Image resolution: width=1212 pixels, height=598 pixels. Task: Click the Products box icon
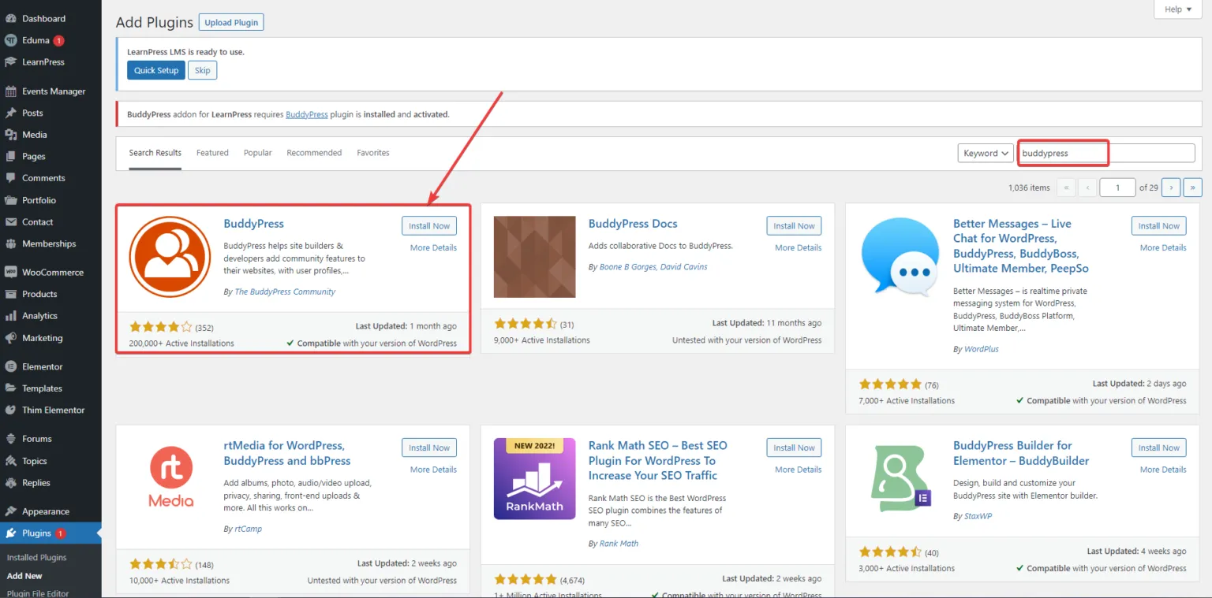pos(11,294)
